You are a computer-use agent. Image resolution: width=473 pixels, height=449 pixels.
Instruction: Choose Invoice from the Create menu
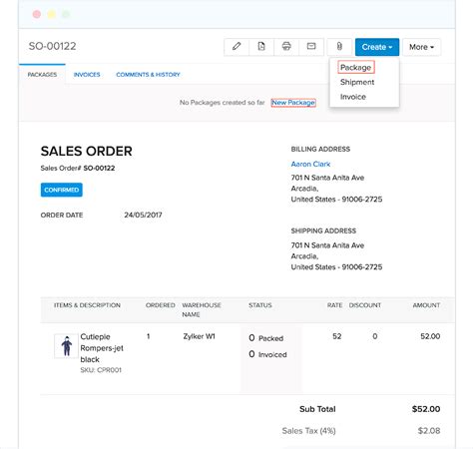click(x=352, y=97)
